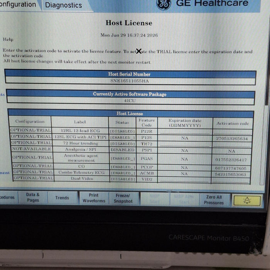
Task: Click feature code ACMB
Action: pyautogui.click(x=147, y=173)
